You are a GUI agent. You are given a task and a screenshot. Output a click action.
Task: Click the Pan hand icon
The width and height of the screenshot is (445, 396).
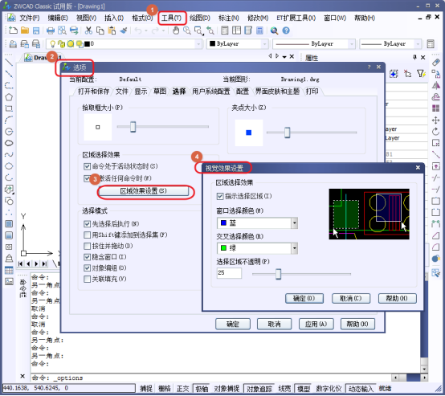(x=176, y=31)
